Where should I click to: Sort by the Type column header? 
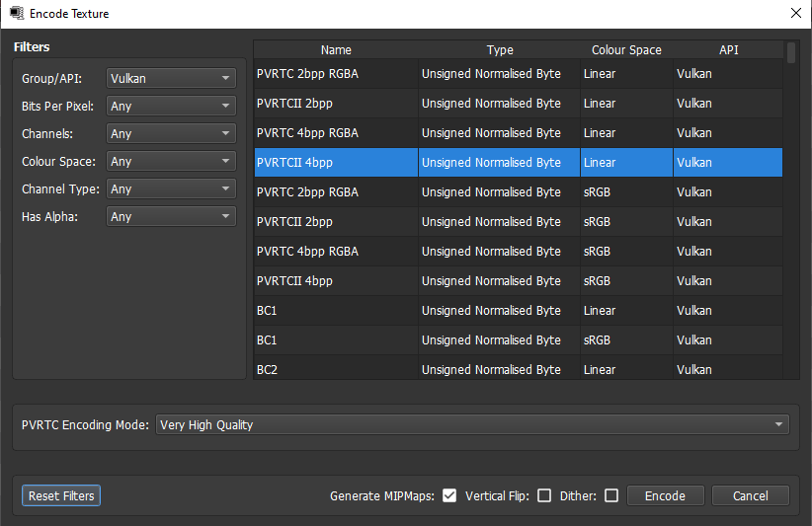coord(499,49)
